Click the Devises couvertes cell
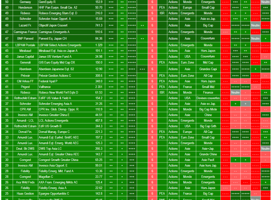 208,98
